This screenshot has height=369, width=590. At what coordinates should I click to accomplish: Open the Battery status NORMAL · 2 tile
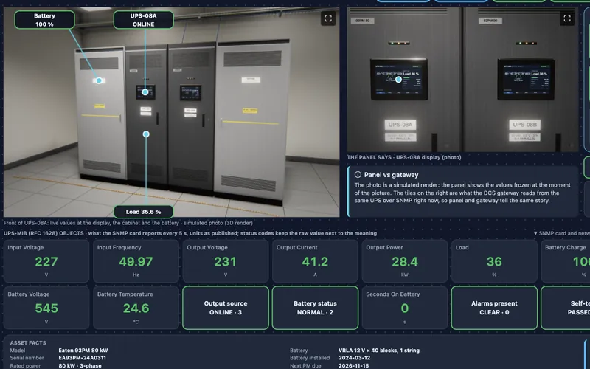click(315, 308)
